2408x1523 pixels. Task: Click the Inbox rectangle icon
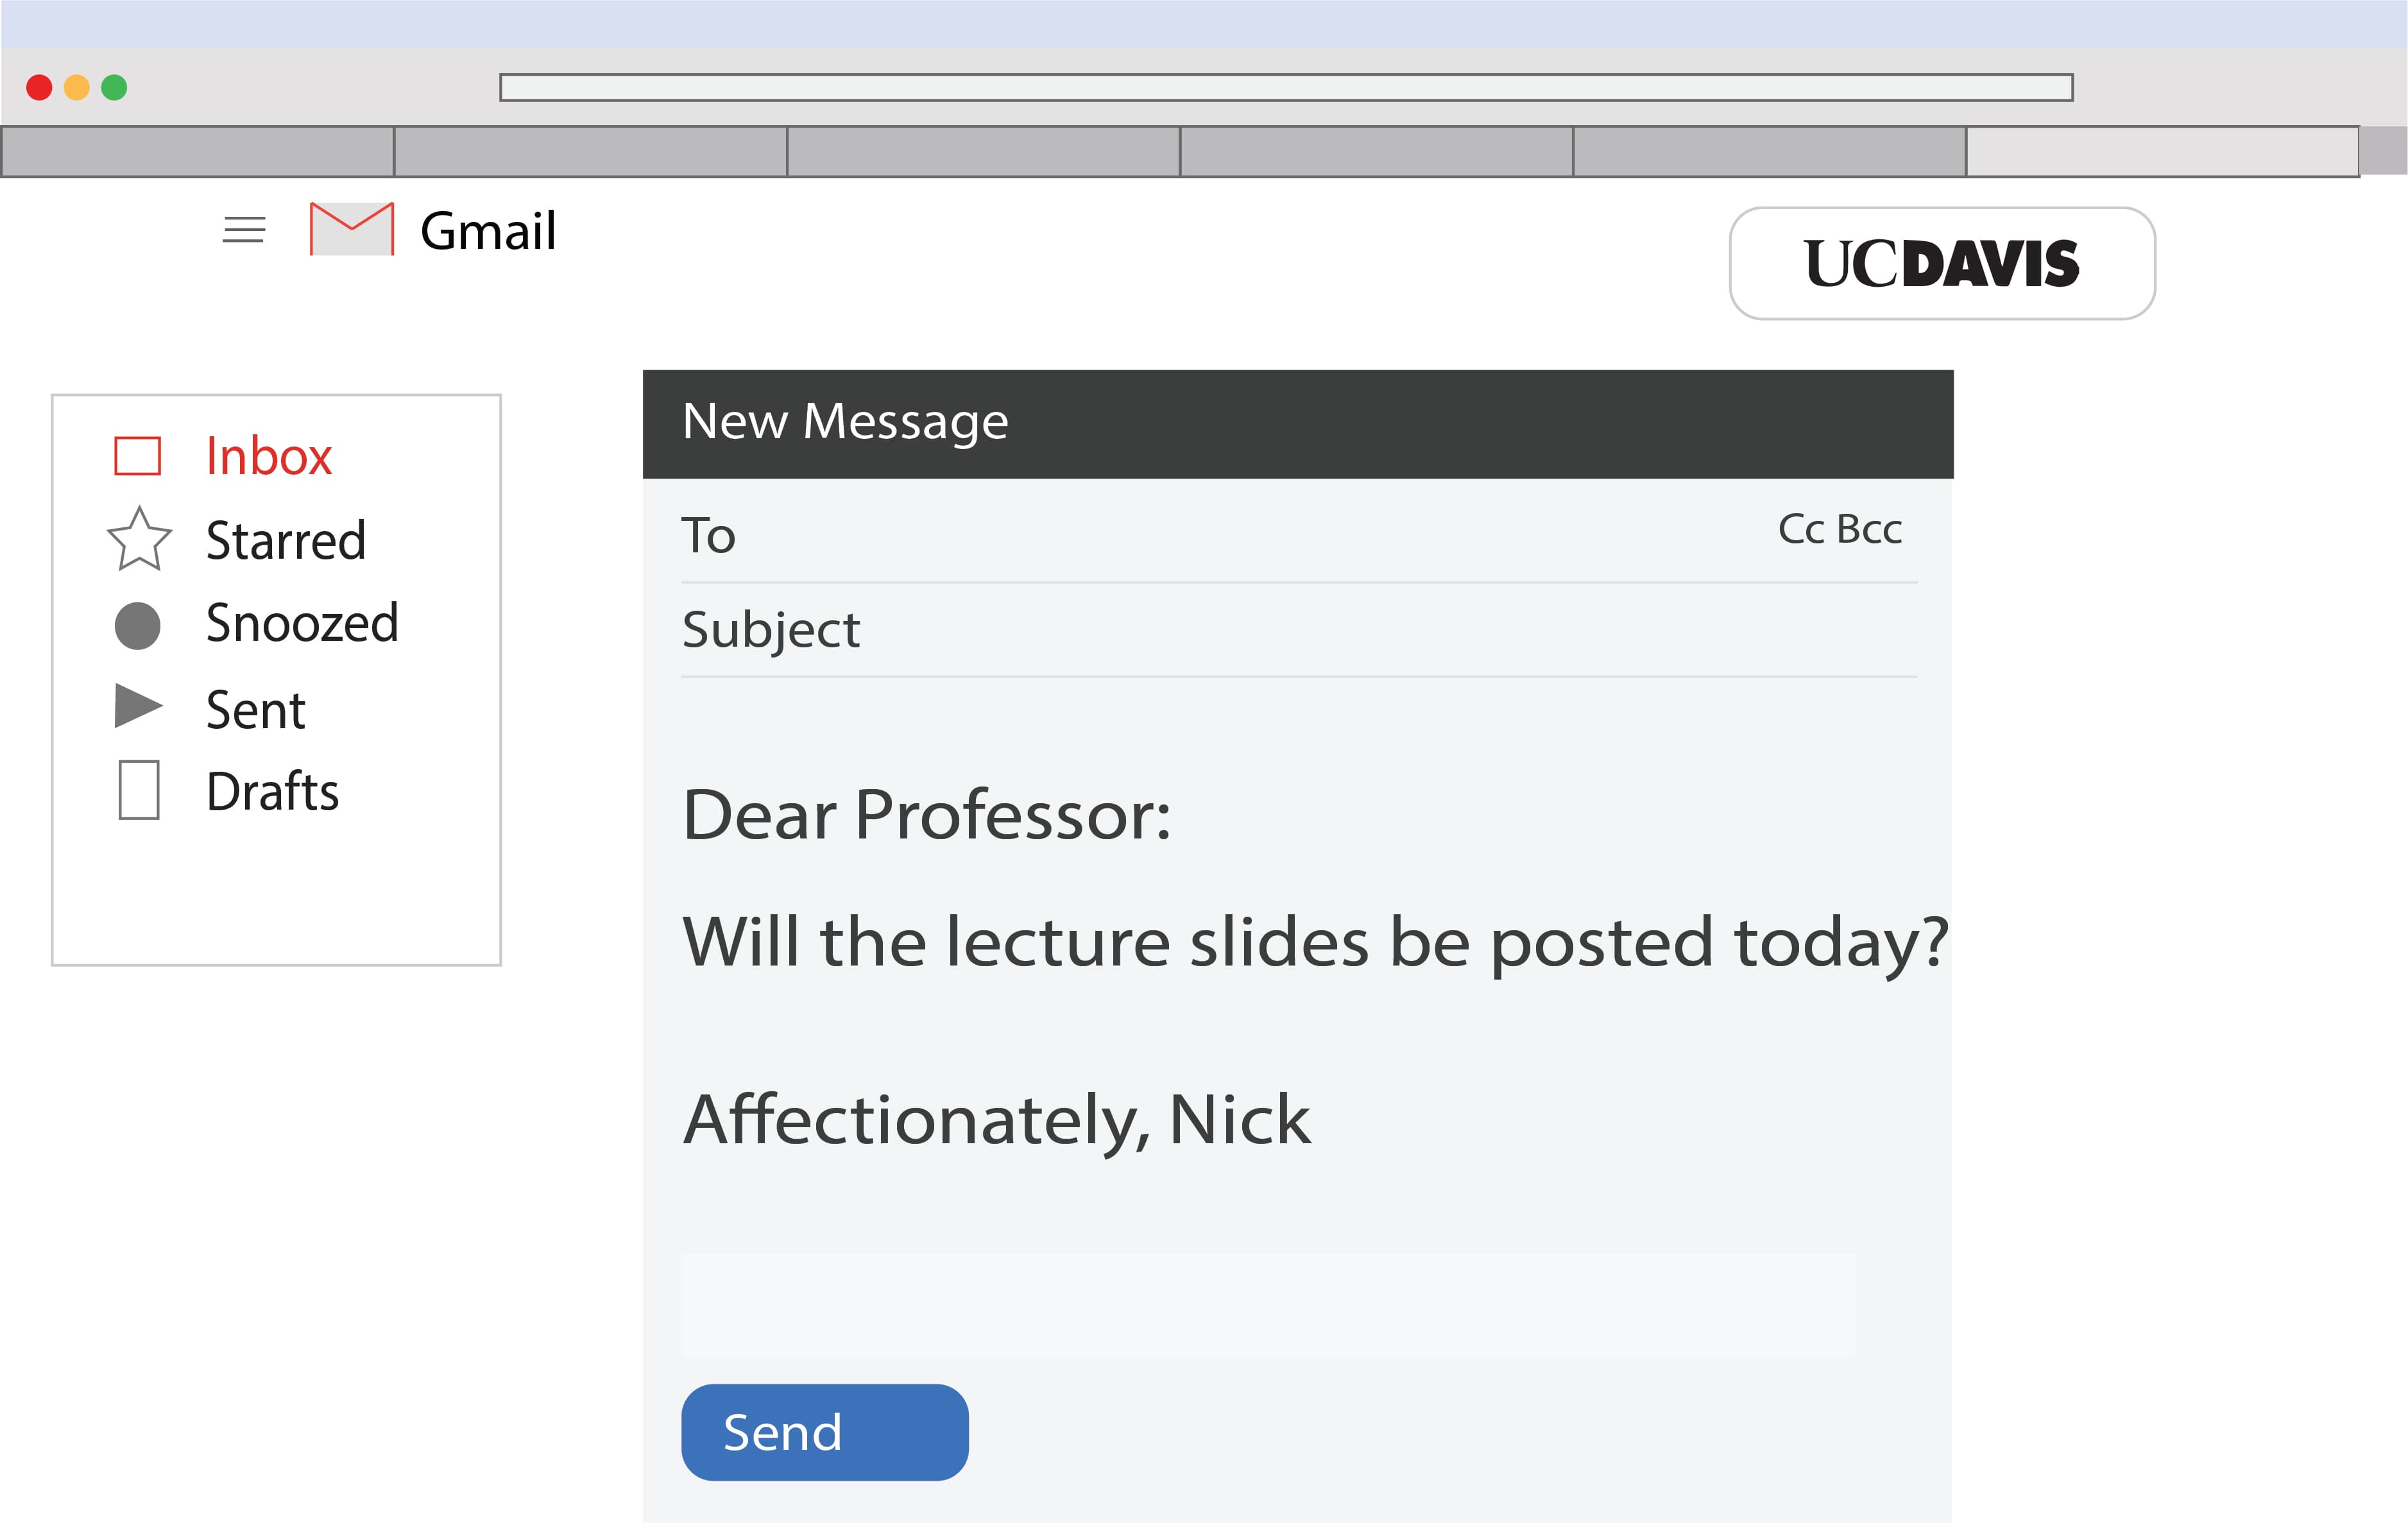[x=138, y=456]
